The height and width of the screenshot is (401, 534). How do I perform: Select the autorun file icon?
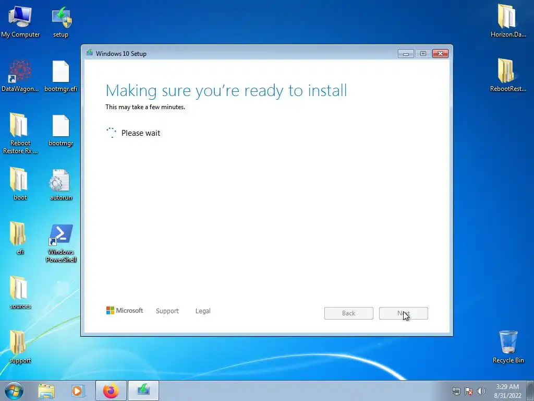pyautogui.click(x=61, y=184)
